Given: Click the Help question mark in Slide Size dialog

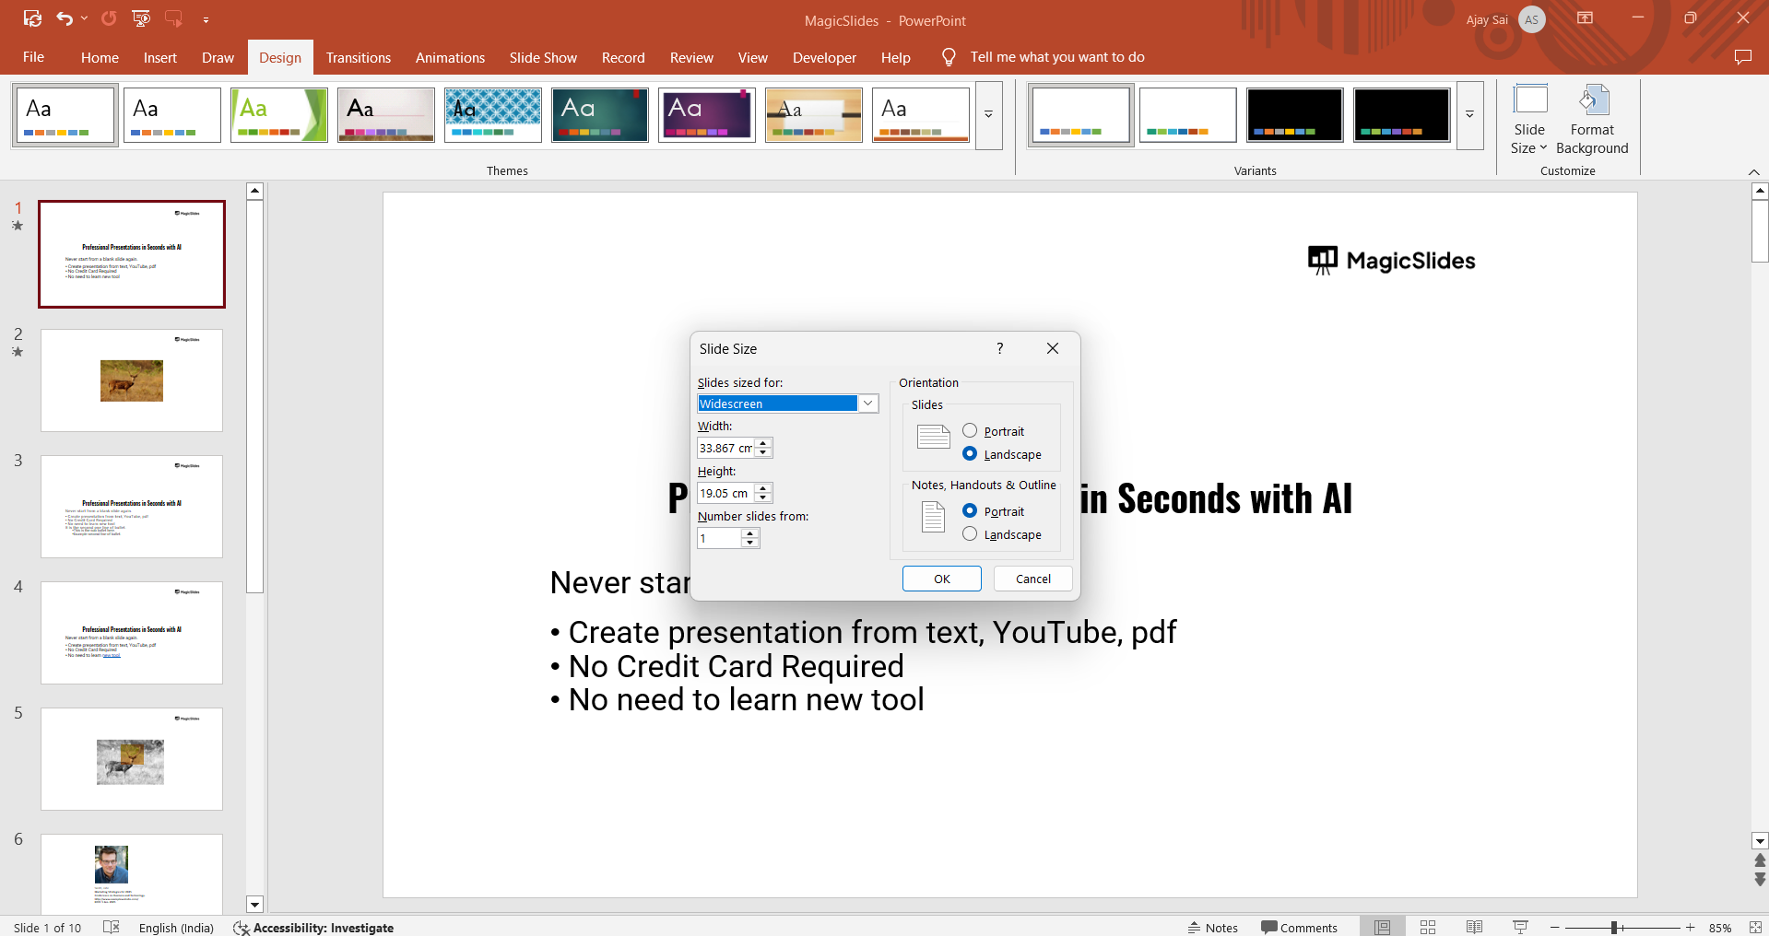Looking at the screenshot, I should (x=999, y=348).
